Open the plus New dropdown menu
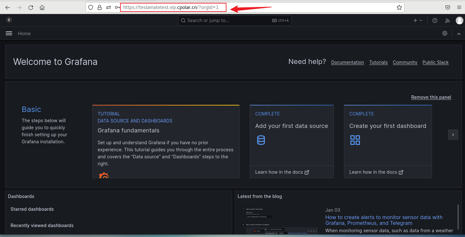The image size is (465, 237). point(418,20)
